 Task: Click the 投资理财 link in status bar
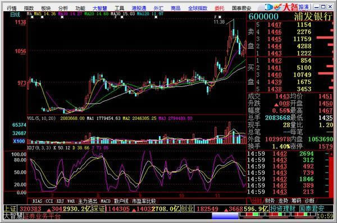(x=283, y=208)
